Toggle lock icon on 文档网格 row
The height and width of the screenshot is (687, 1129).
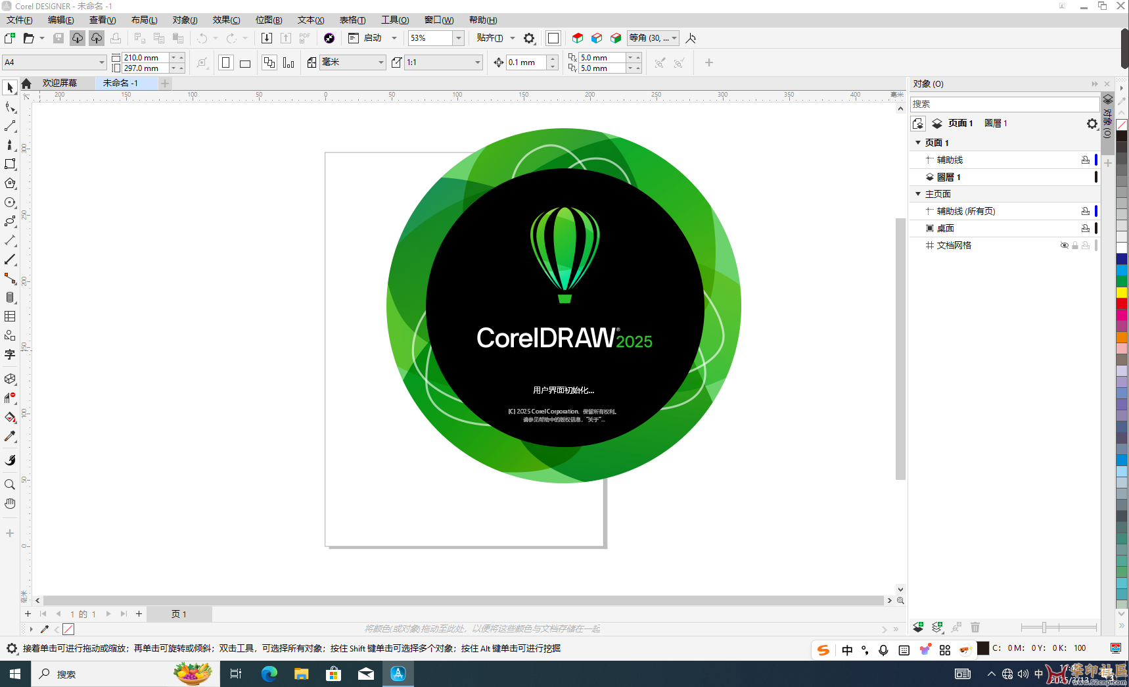(x=1075, y=245)
